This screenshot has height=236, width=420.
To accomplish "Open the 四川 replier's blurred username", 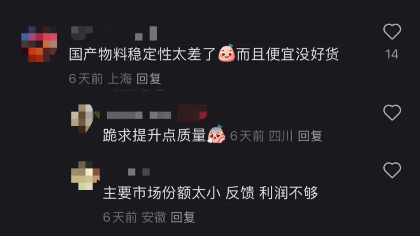I will pyautogui.click(x=139, y=115).
